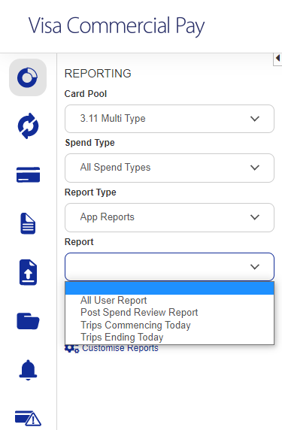This screenshot has width=282, height=430.
Task: Select All User Report option
Action: pyautogui.click(x=169, y=300)
